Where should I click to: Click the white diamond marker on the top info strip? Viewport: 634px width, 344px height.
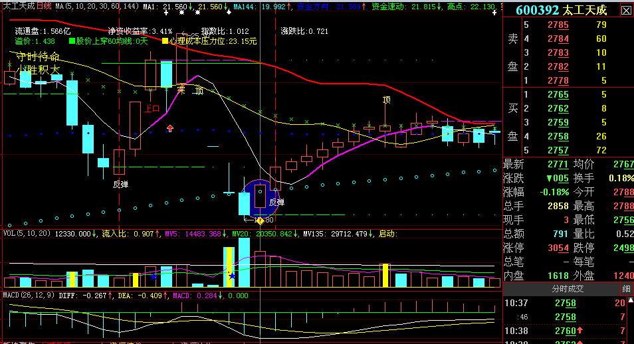tap(229, 13)
